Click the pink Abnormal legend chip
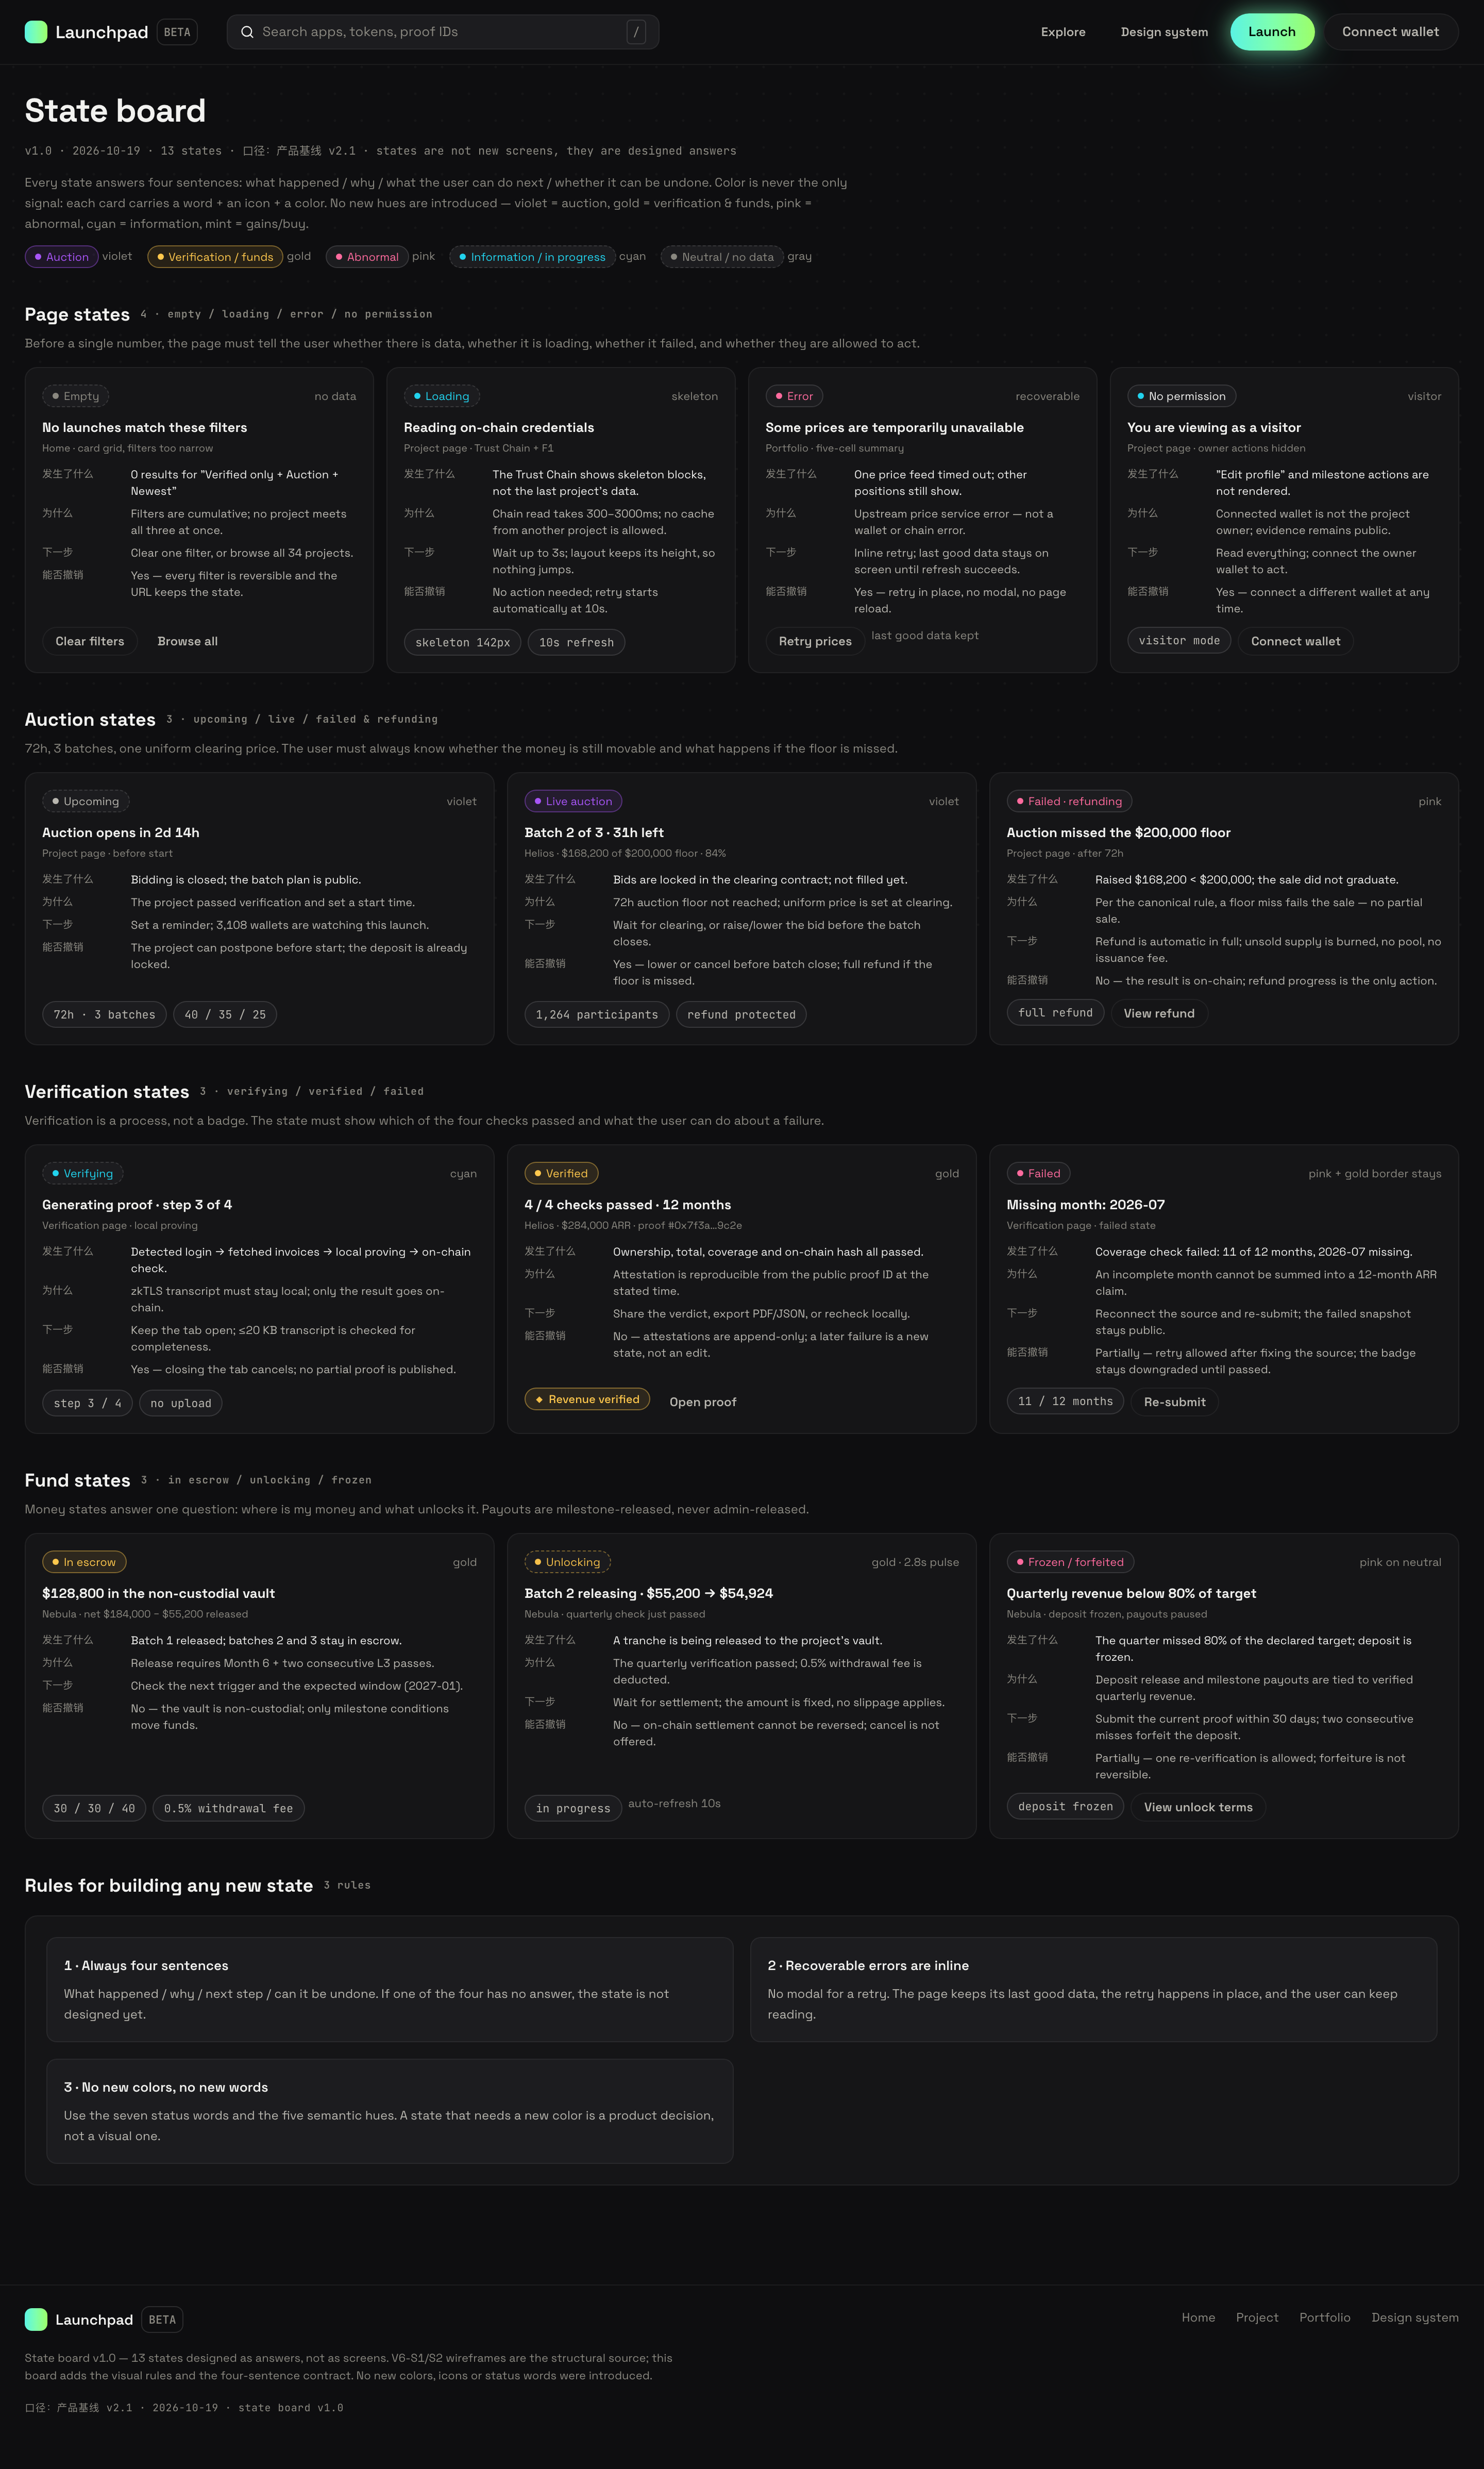 [367, 257]
